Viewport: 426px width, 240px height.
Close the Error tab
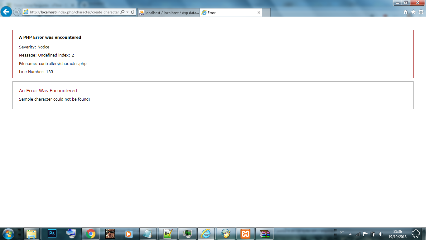pos(259,13)
